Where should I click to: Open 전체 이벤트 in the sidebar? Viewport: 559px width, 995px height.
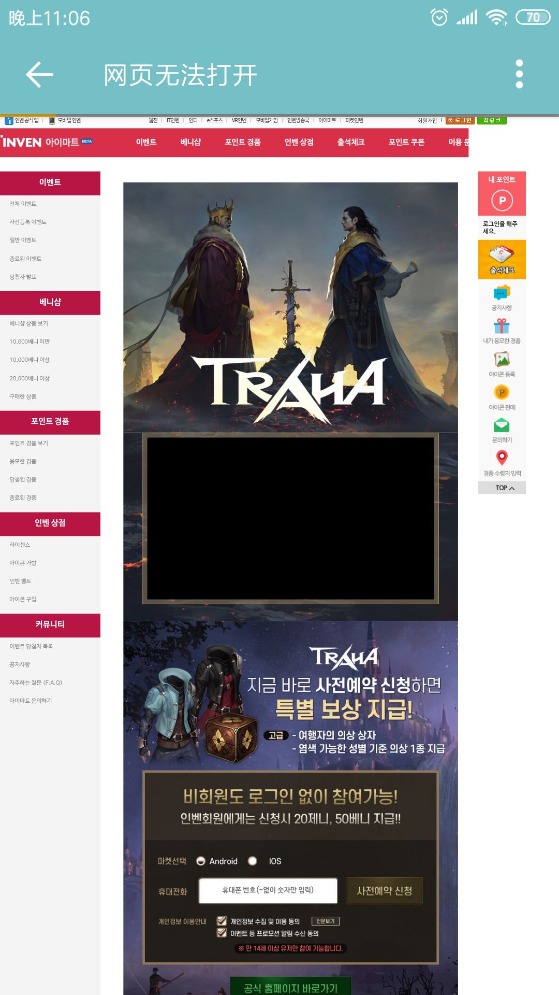click(23, 204)
